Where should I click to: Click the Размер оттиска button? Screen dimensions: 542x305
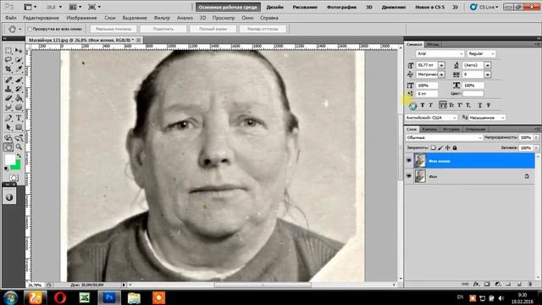tap(263, 29)
